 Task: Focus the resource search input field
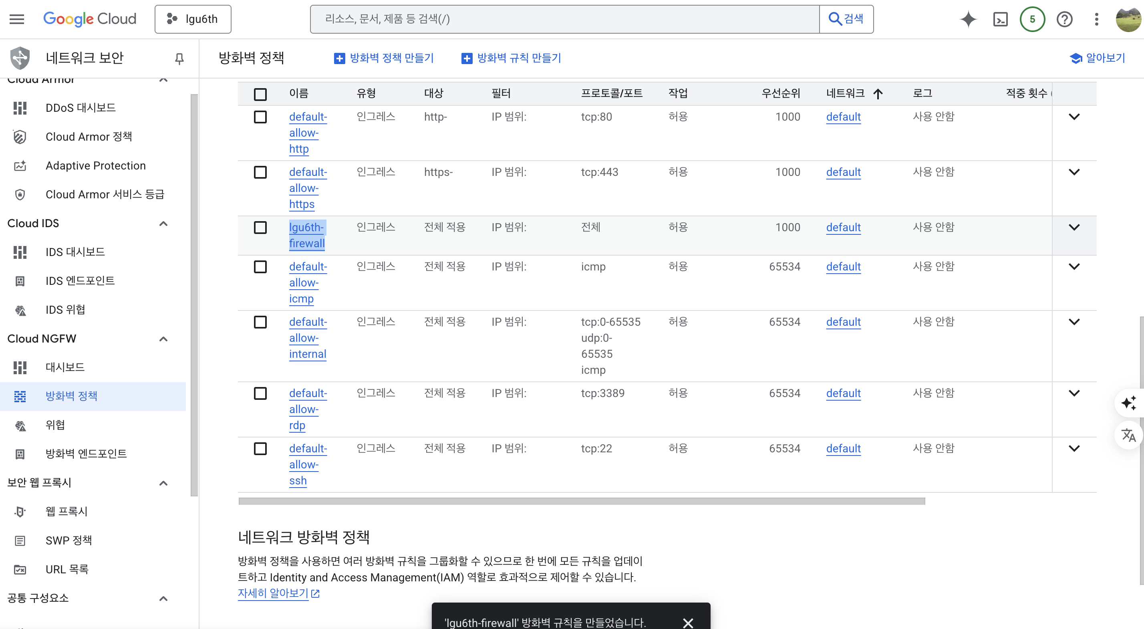564,19
